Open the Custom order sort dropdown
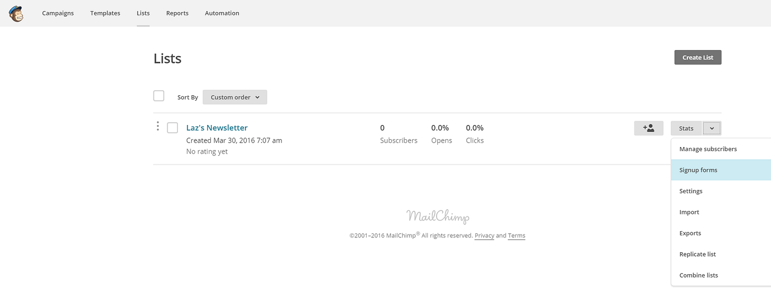The width and height of the screenshot is (771, 299). (x=235, y=97)
